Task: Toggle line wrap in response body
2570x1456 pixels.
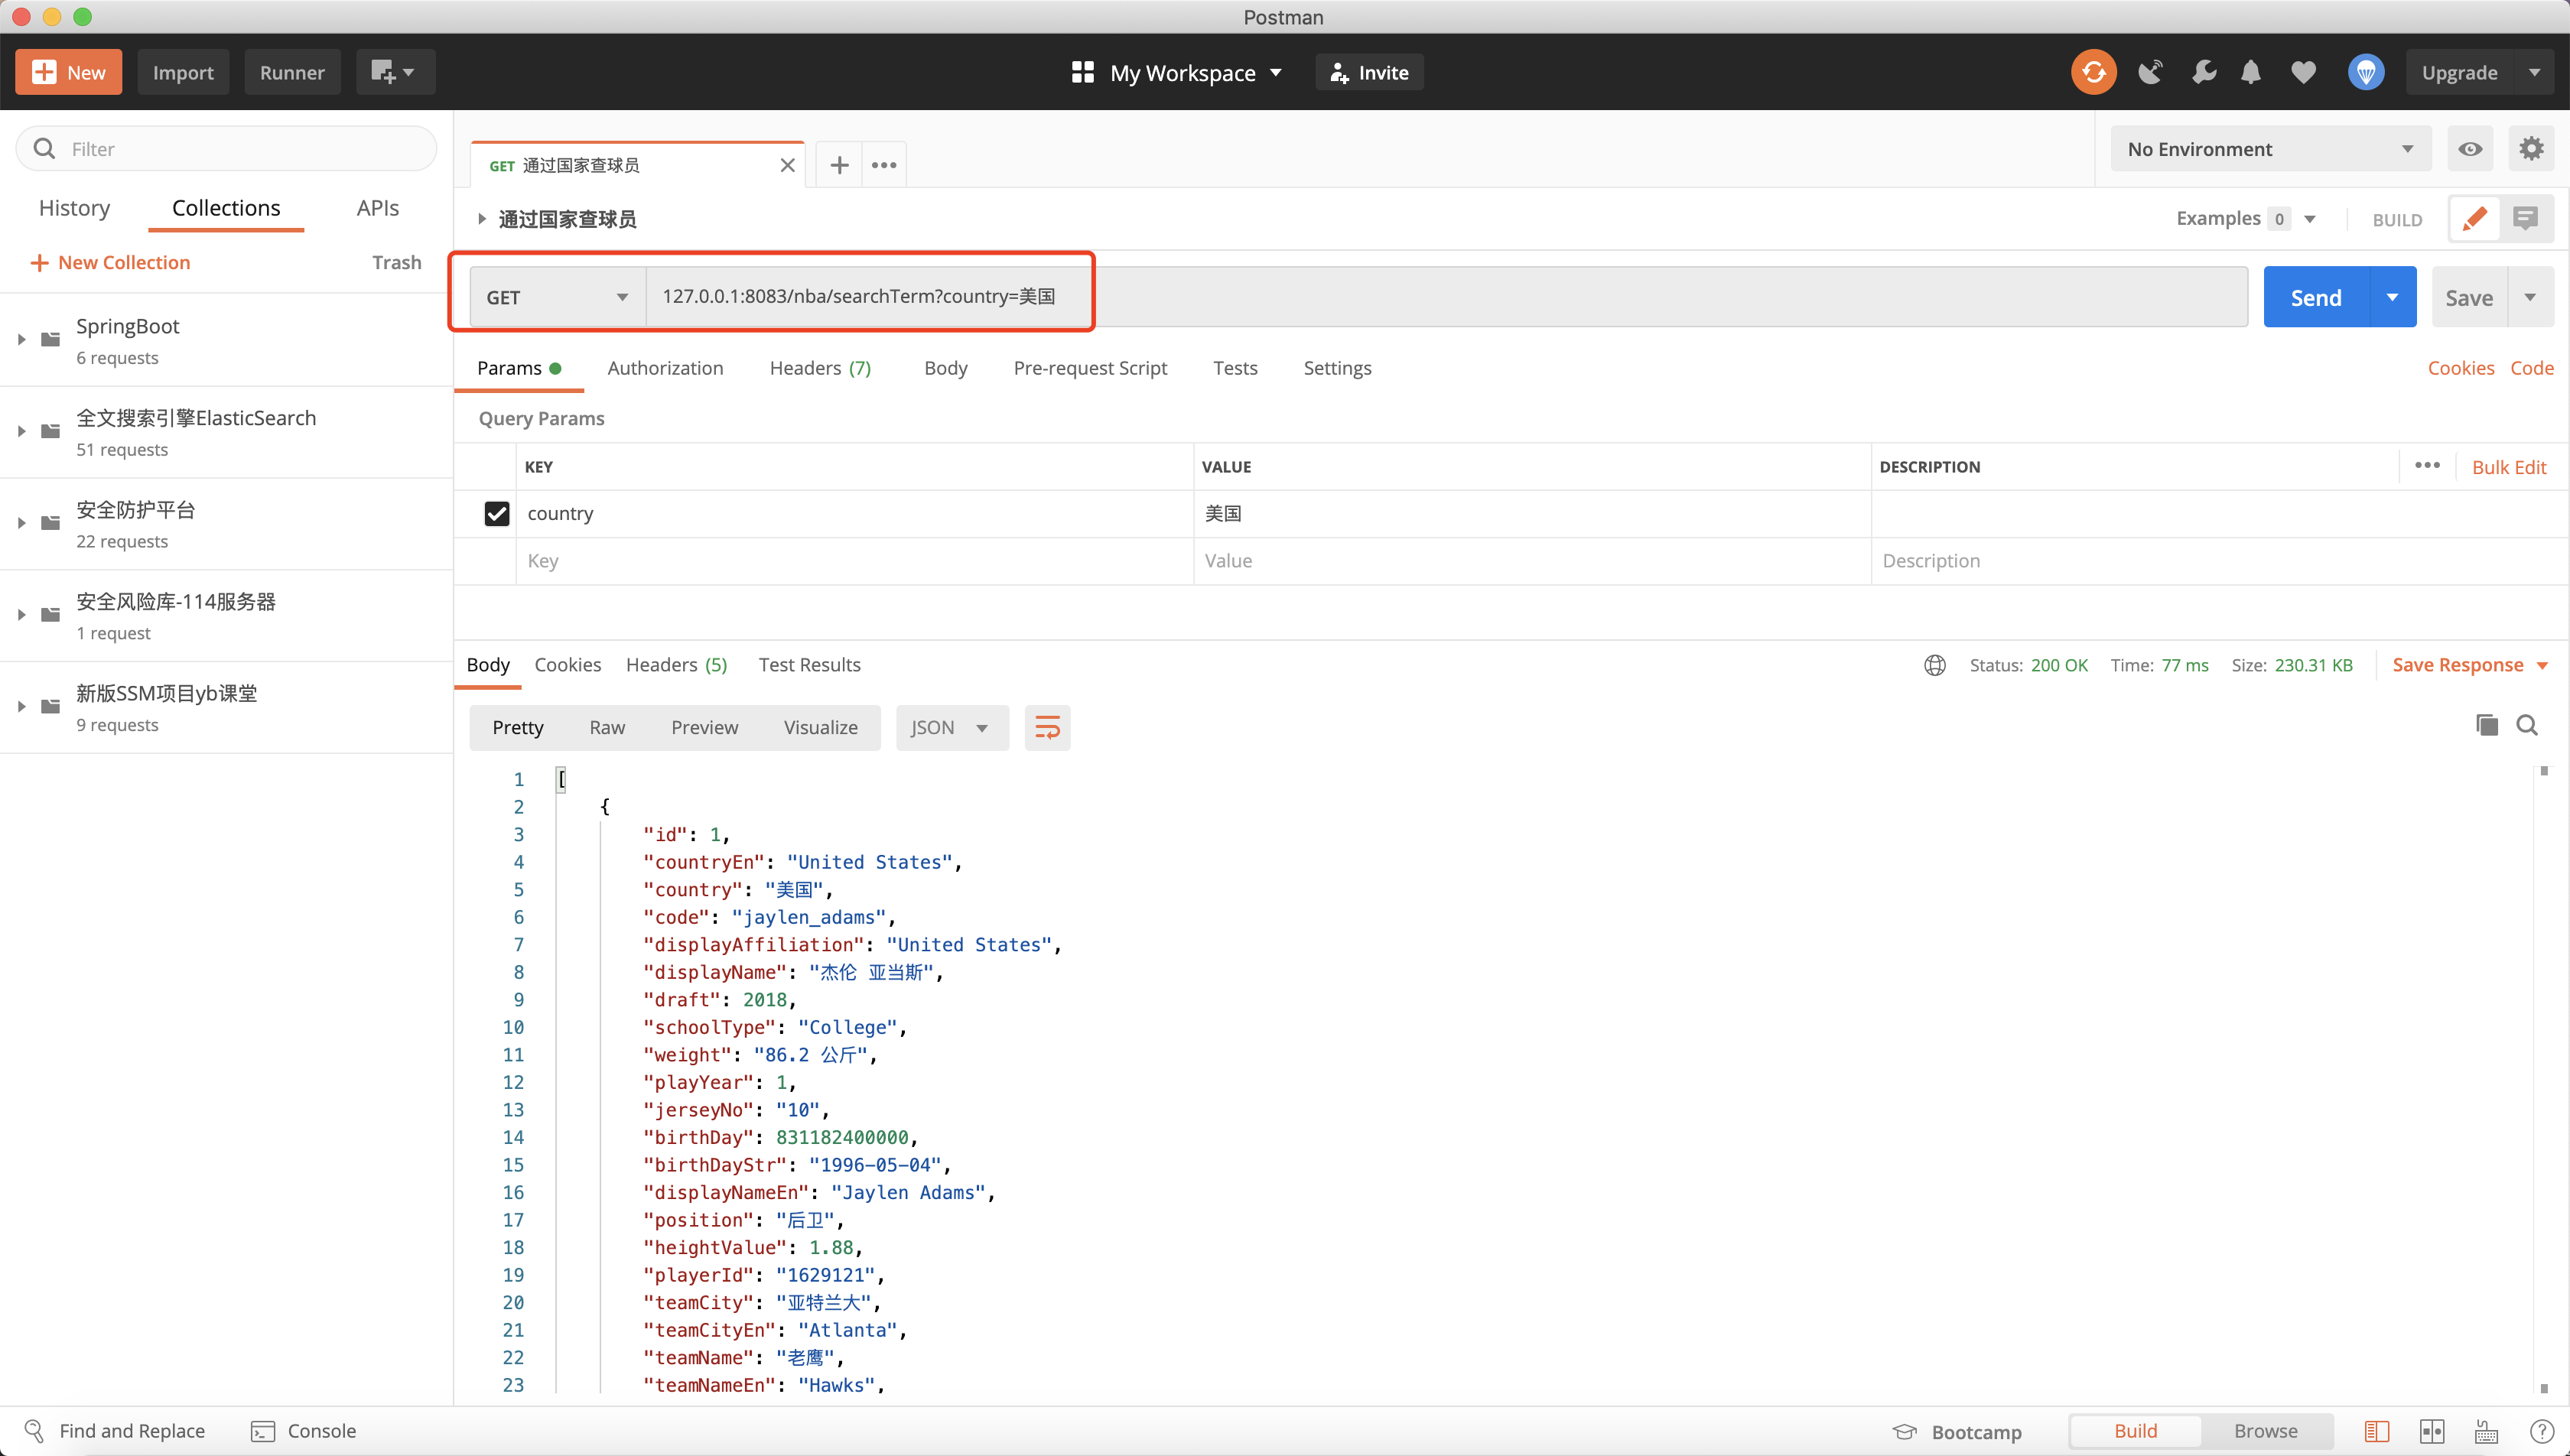Action: coord(1047,727)
